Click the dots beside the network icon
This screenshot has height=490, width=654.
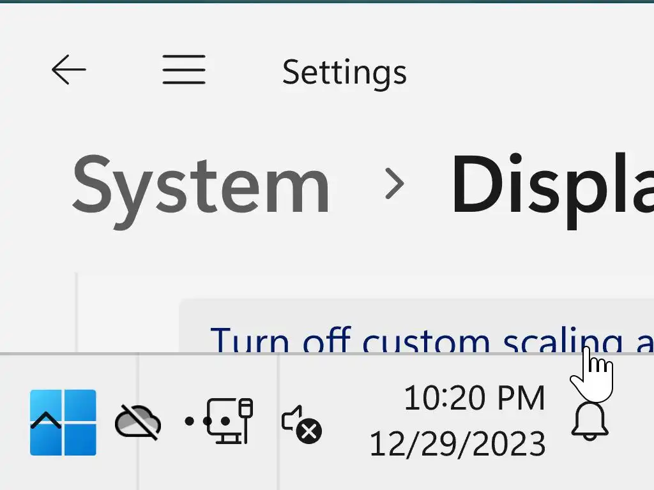pyautogui.click(x=194, y=421)
